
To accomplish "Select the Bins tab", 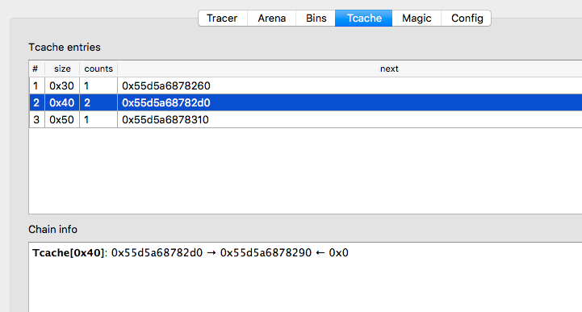I will point(316,19).
